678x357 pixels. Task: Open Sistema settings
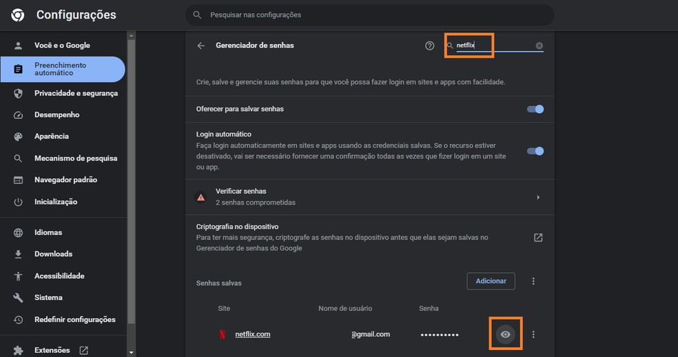(48, 297)
